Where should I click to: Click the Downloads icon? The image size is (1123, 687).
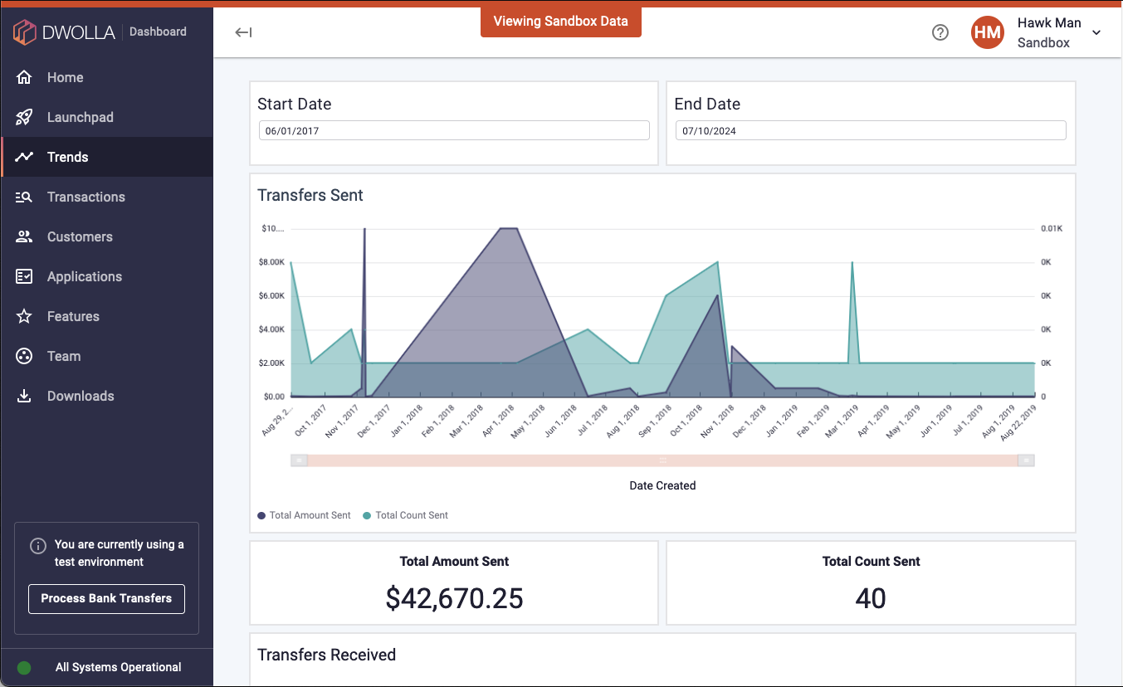(25, 396)
